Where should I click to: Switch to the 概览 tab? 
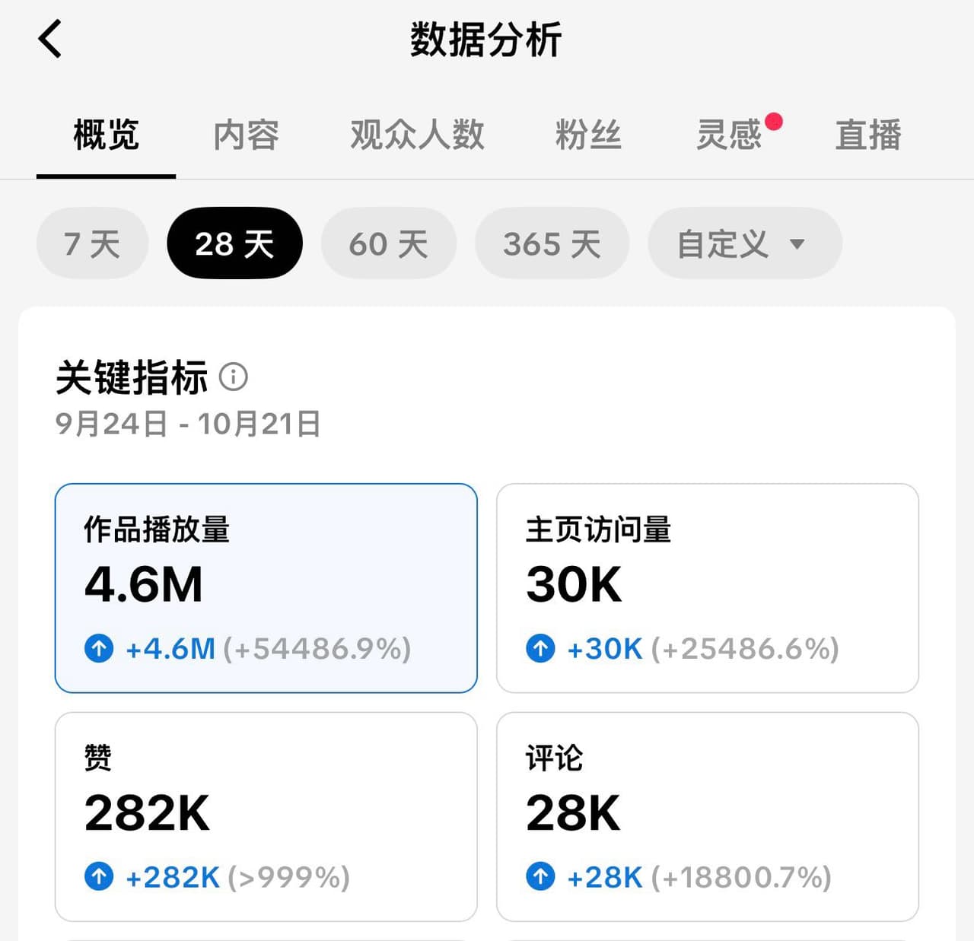[x=106, y=135]
